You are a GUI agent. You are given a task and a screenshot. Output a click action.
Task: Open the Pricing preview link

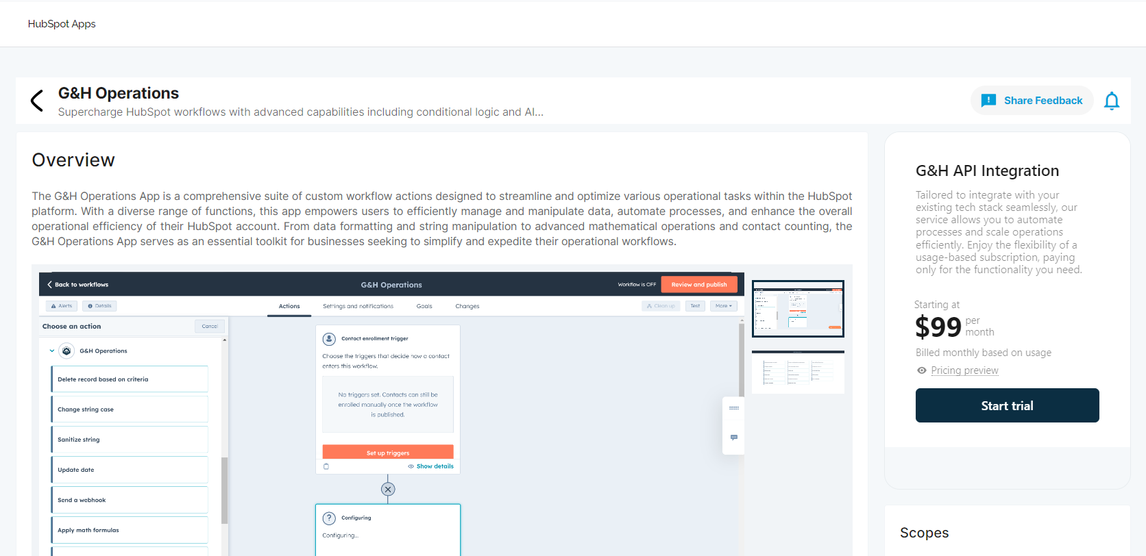(964, 370)
